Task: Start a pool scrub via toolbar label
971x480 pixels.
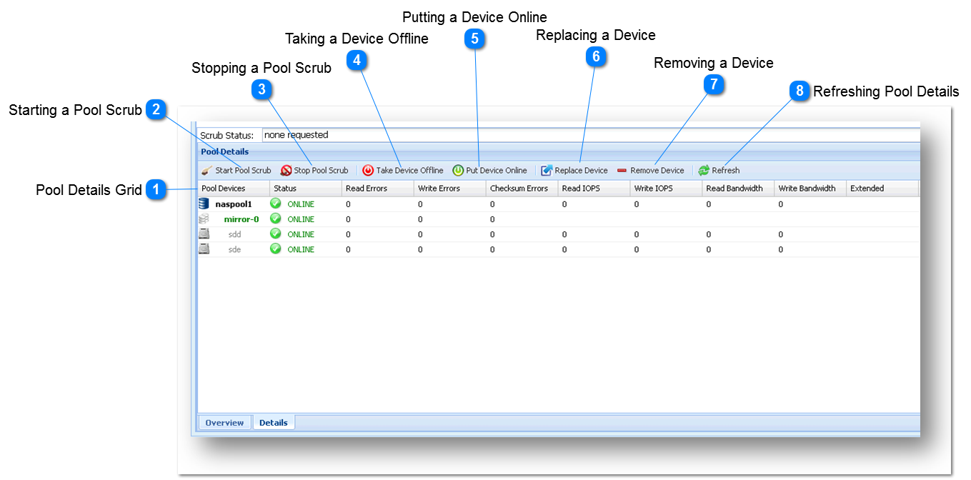Action: coord(243,171)
